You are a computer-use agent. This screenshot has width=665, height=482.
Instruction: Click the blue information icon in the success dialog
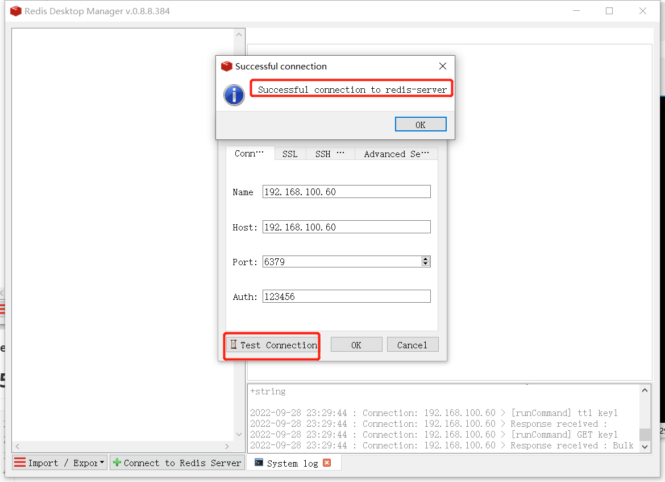[x=234, y=94]
